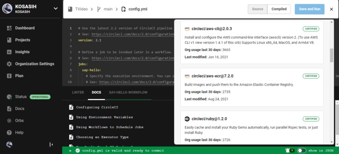Click the orbs panel scroll up arrow
This screenshot has width=339, height=154.
[x=332, y=22]
